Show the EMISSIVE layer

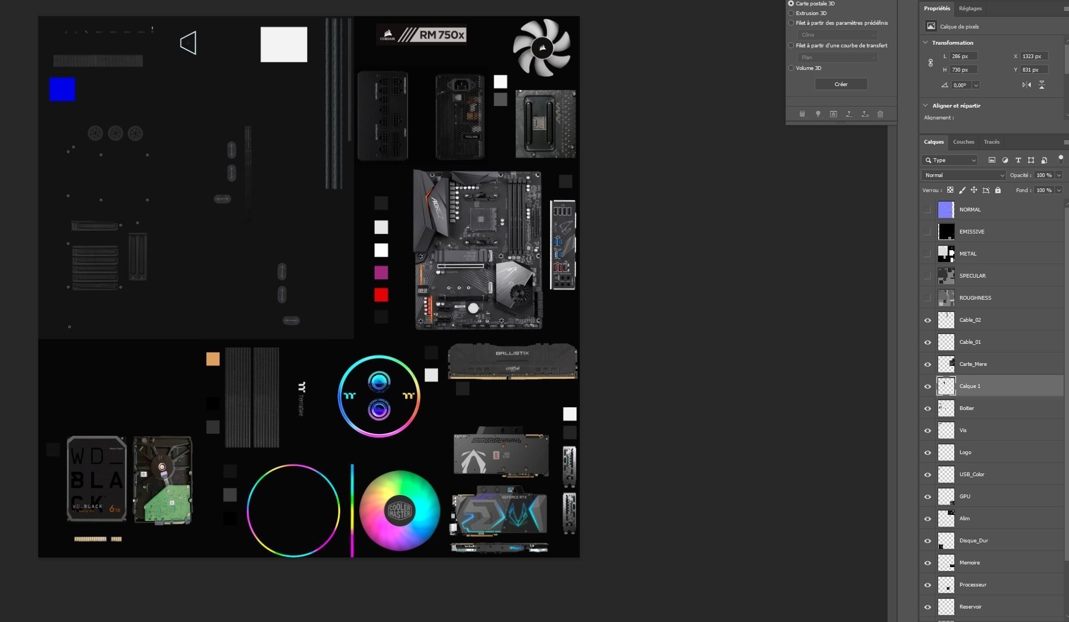pyautogui.click(x=927, y=231)
